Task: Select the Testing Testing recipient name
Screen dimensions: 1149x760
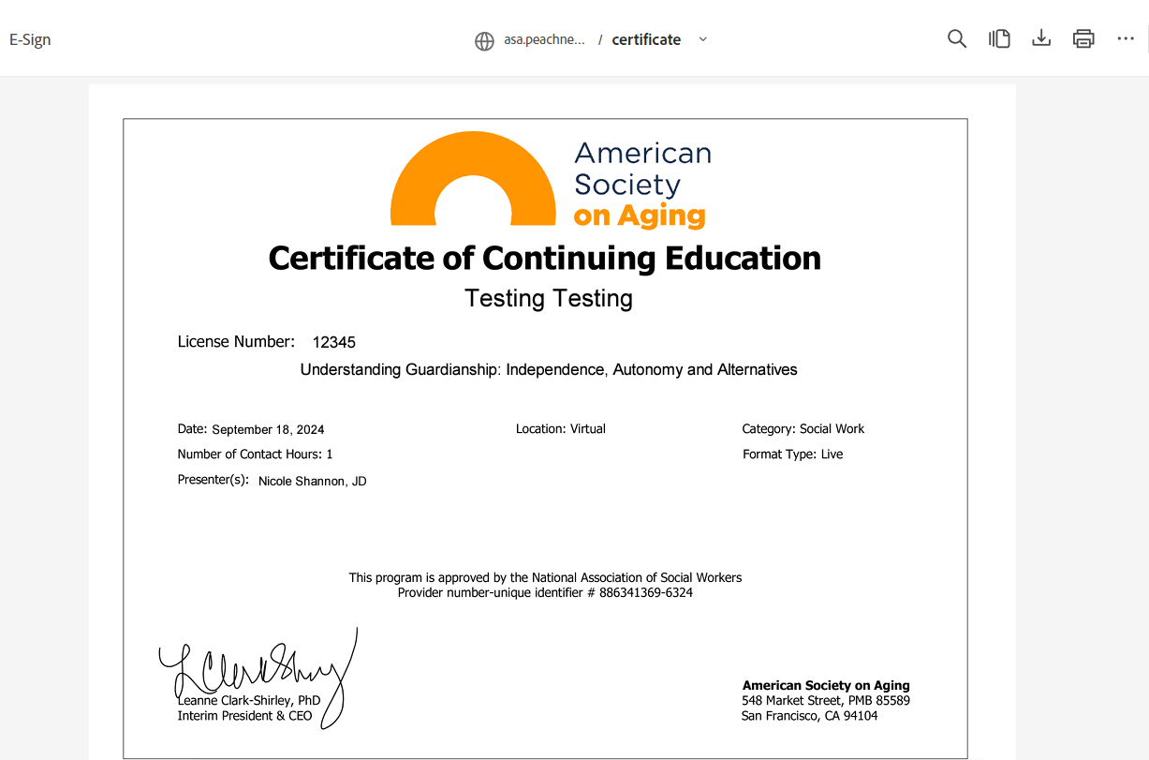Action: pyautogui.click(x=549, y=299)
